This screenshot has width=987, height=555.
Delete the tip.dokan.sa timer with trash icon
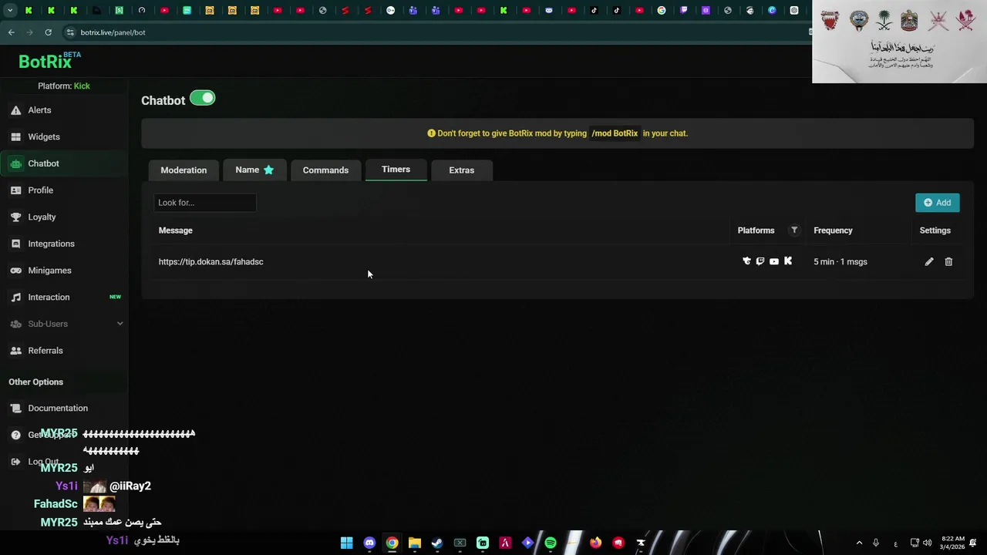(948, 262)
